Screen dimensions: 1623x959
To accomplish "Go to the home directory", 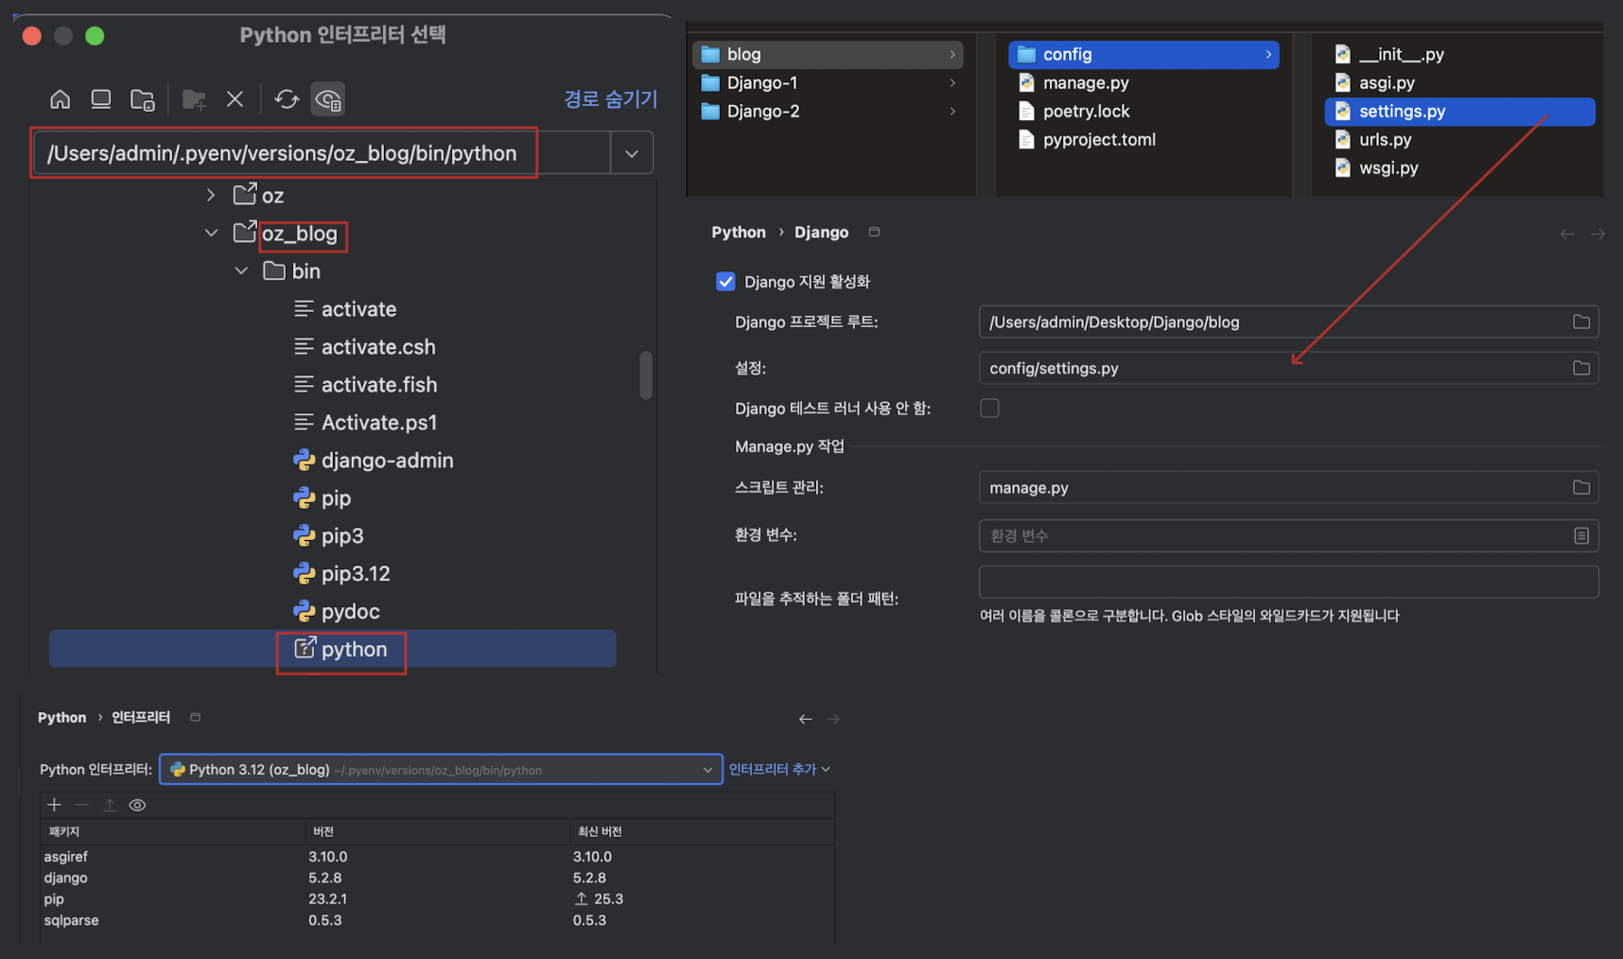I will point(60,99).
